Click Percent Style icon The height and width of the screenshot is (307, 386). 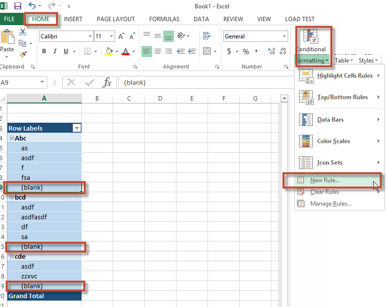click(x=246, y=51)
